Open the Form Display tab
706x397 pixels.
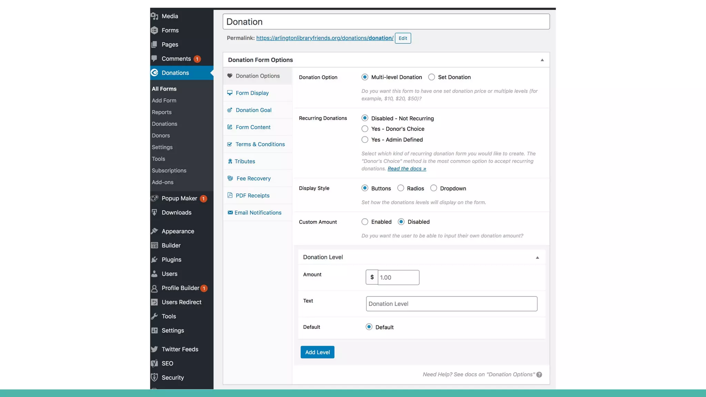click(x=252, y=93)
